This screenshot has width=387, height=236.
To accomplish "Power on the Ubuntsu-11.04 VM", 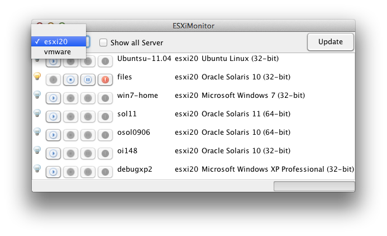I will click(53, 62).
